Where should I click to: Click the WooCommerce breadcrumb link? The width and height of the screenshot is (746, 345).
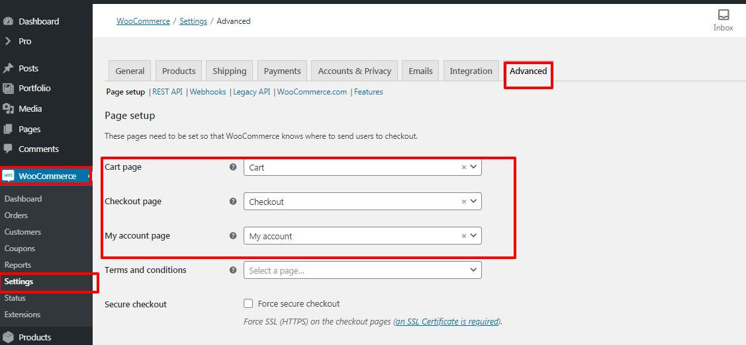[143, 21]
